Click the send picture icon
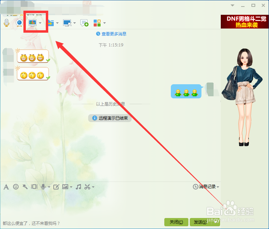Screen dimensions: 269x229 (65, 186)
